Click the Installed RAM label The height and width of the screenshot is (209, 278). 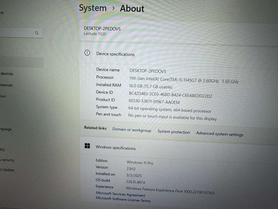click(x=108, y=85)
